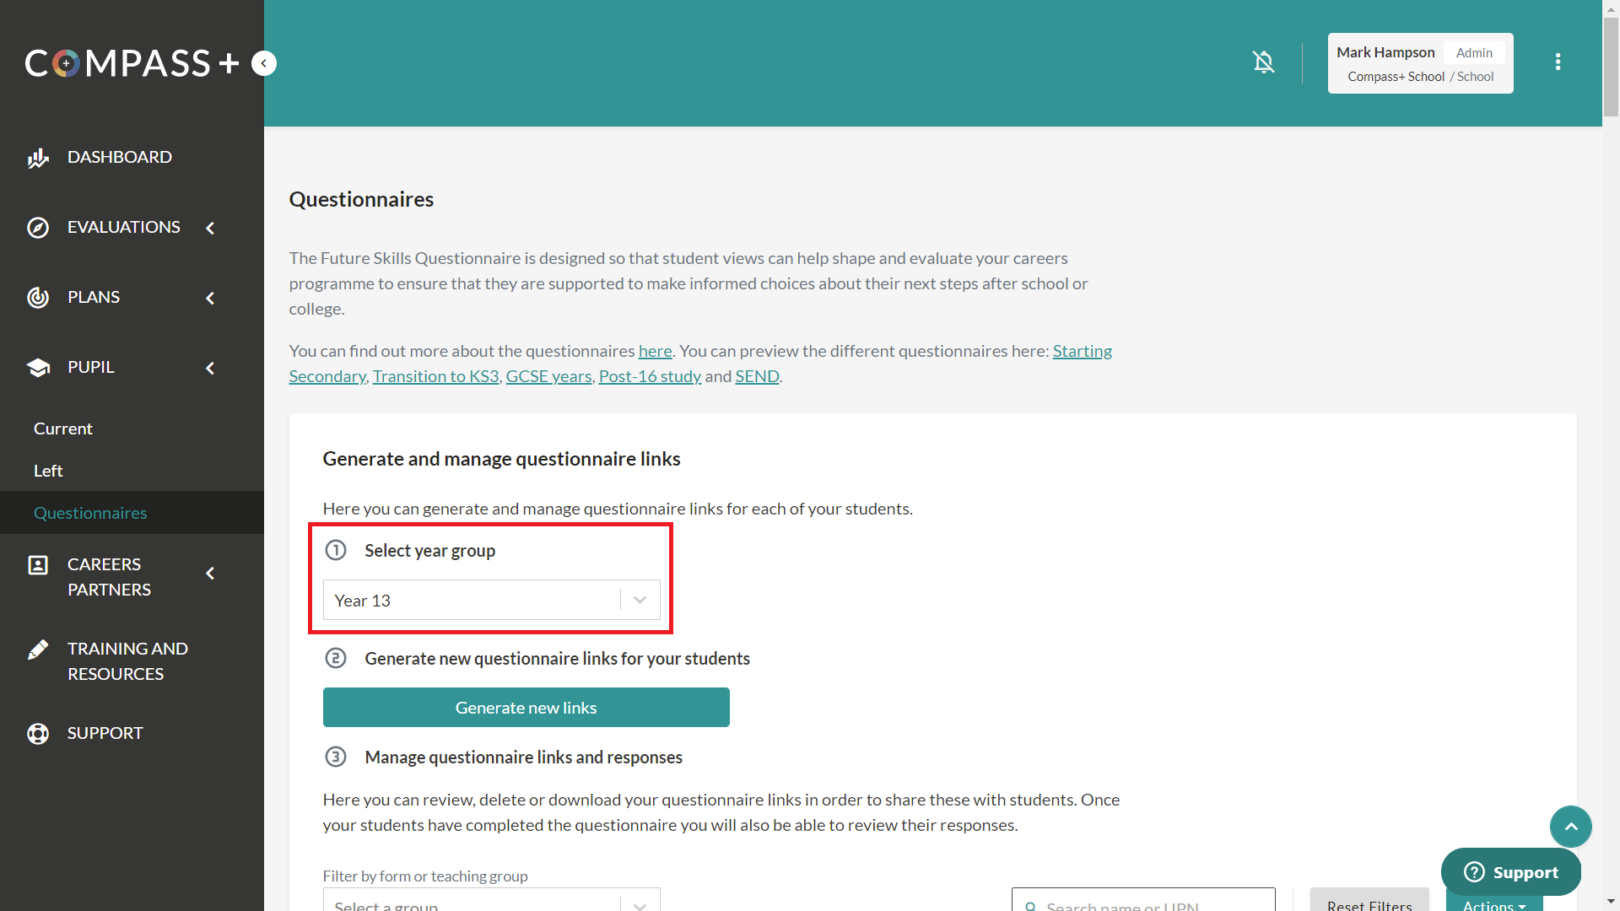Collapse the Pupil menu chevron

(x=210, y=368)
